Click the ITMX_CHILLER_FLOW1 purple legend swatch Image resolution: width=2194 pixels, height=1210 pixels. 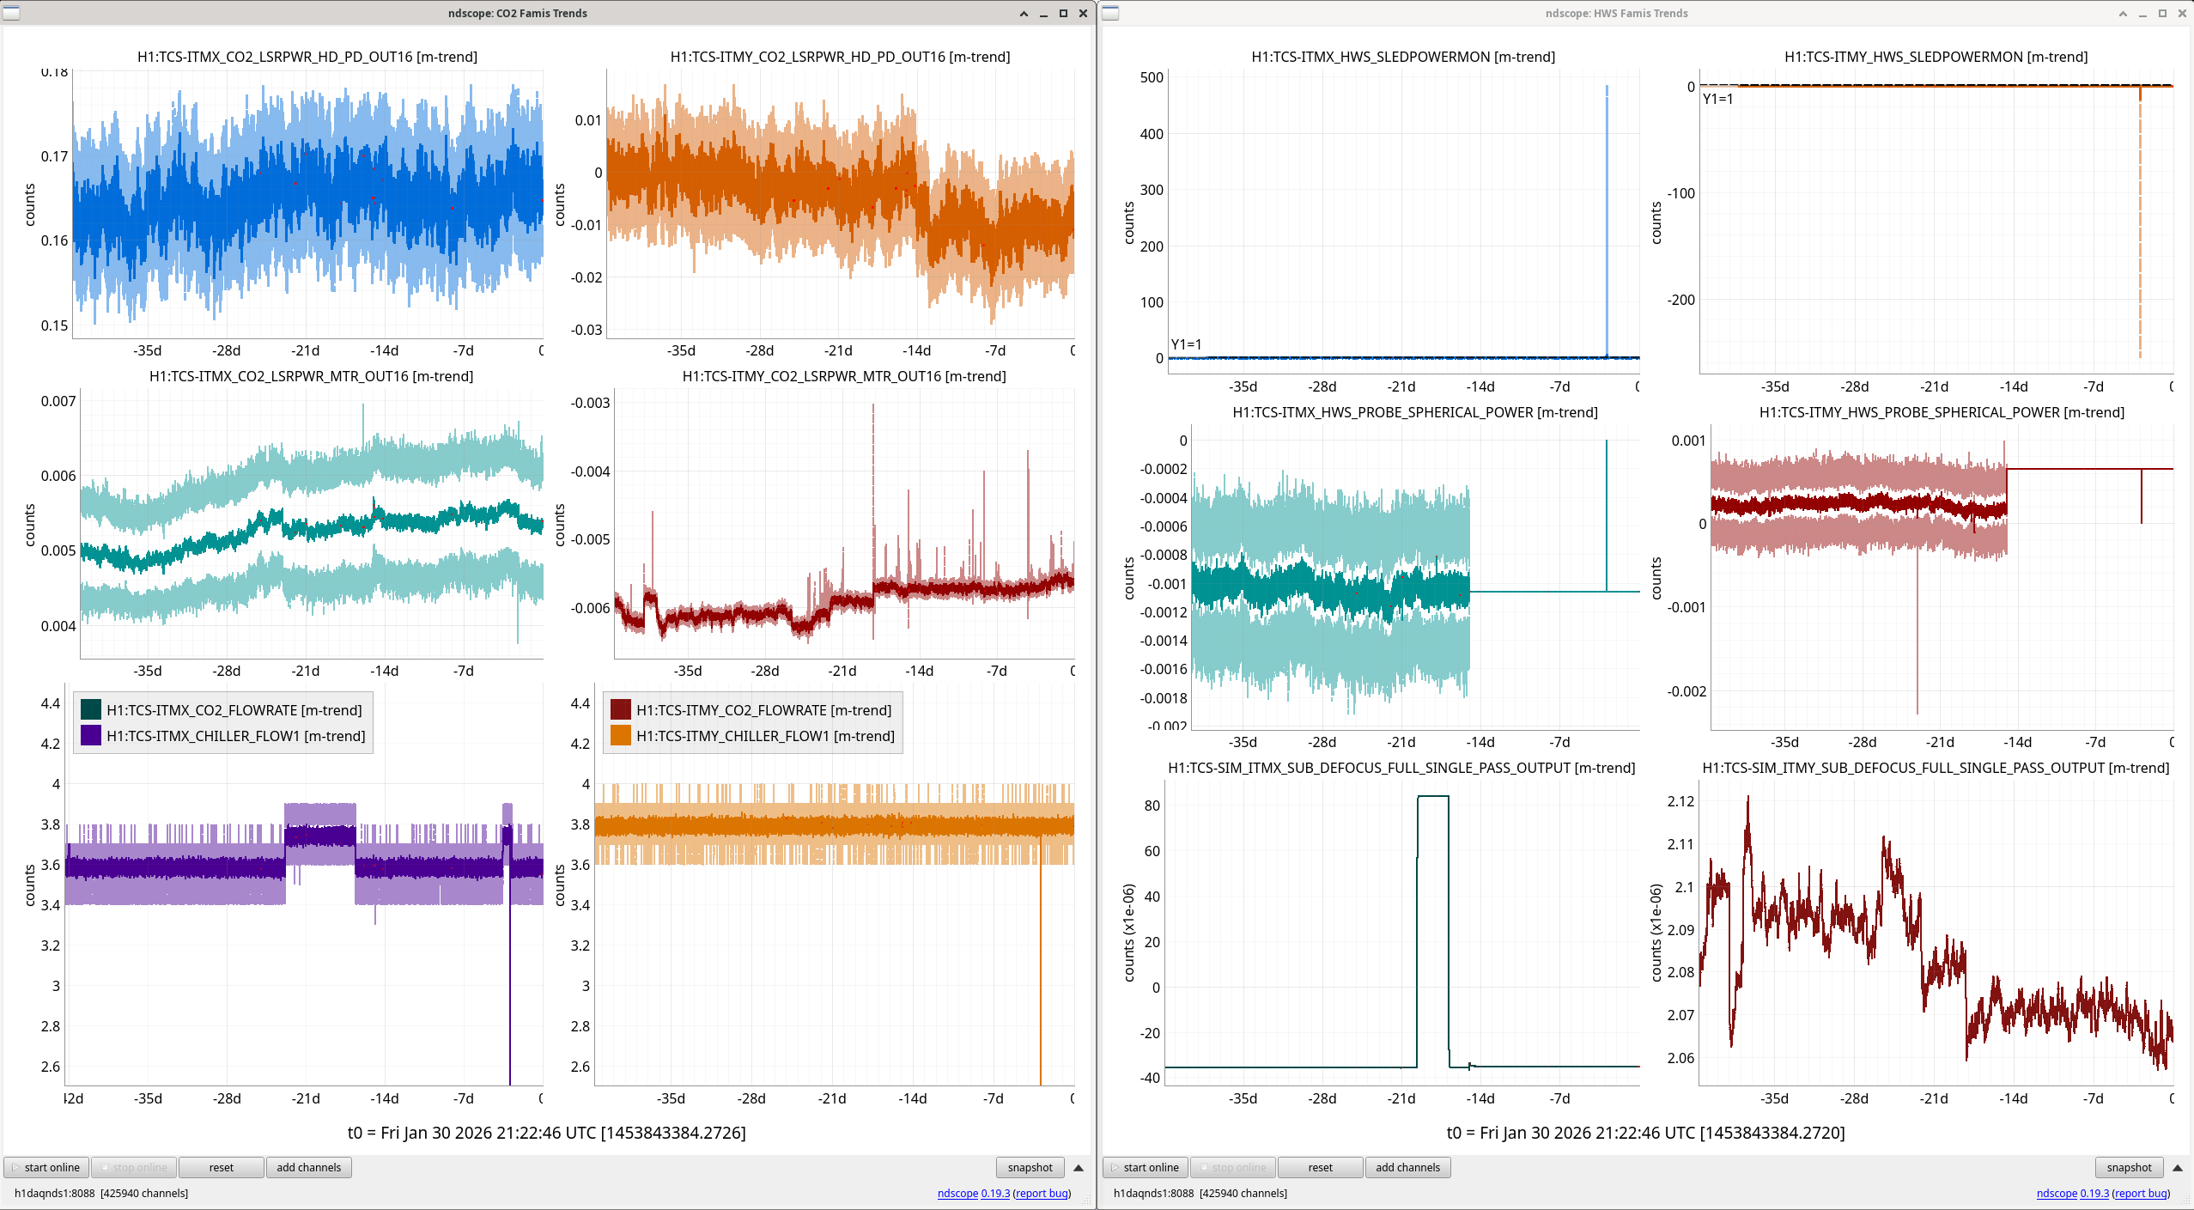90,735
